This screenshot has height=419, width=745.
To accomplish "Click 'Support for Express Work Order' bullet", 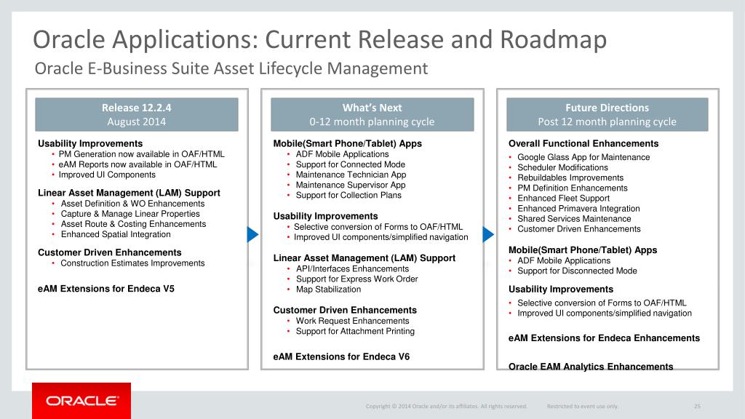I will tap(356, 279).
